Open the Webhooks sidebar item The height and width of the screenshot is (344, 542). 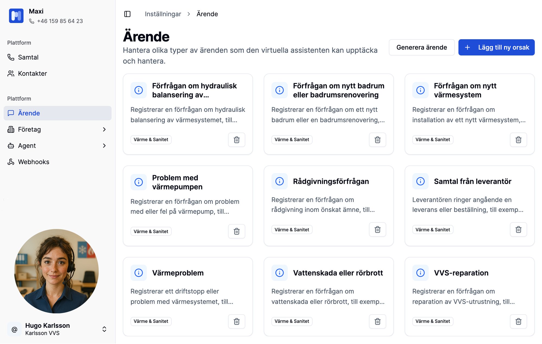34,162
